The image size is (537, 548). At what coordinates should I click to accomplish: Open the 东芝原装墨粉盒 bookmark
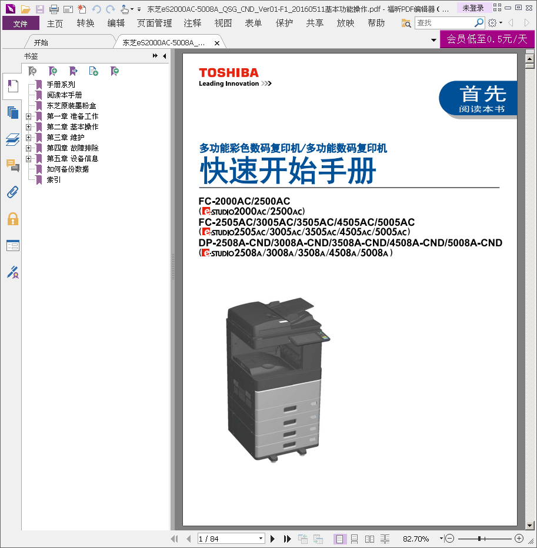tap(71, 106)
